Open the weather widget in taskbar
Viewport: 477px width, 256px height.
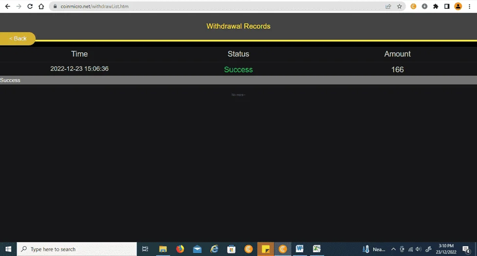pyautogui.click(x=374, y=249)
